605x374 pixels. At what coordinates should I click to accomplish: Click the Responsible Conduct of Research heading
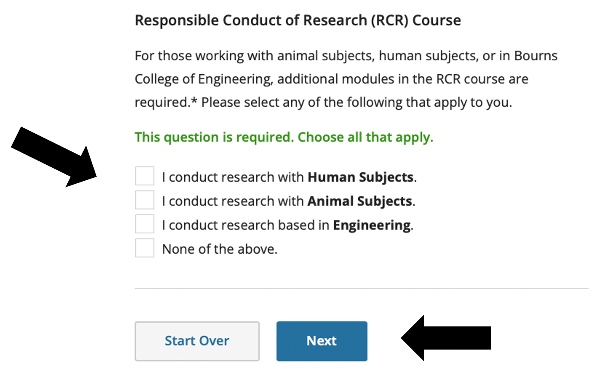click(x=298, y=20)
